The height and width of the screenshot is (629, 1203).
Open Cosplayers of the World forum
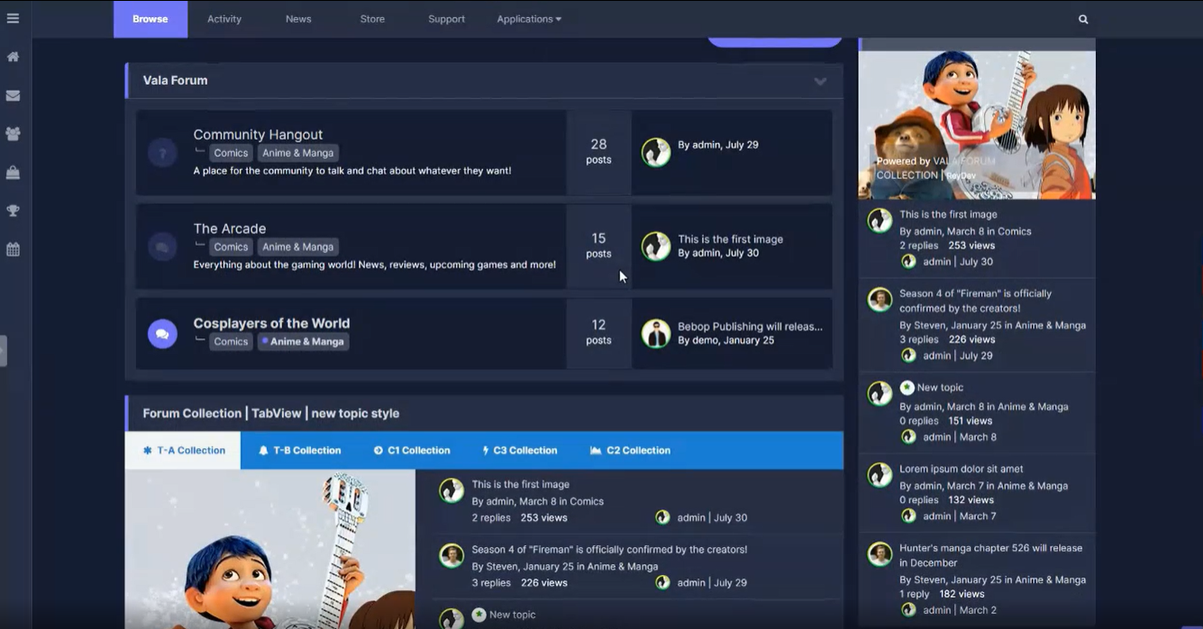271,323
